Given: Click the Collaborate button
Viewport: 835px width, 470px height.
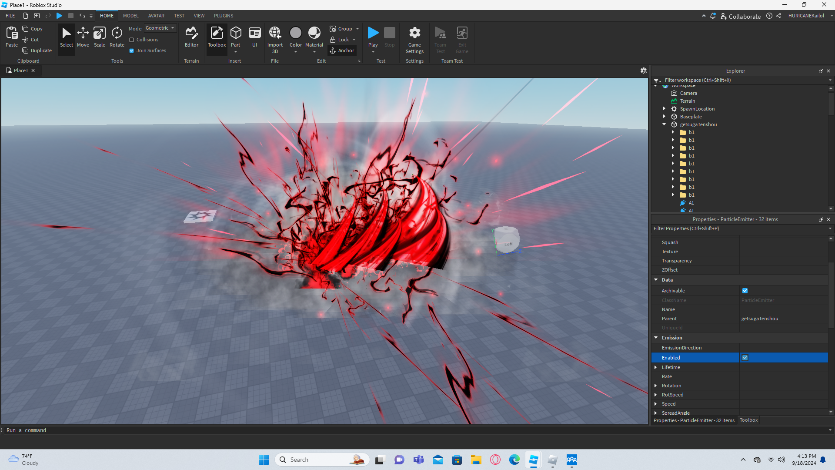Looking at the screenshot, I should click(741, 16).
